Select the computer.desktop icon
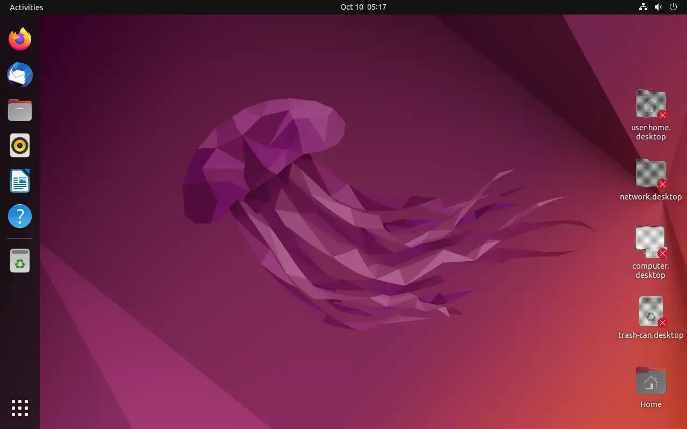Screen dimensions: 687x429 (x=651, y=242)
